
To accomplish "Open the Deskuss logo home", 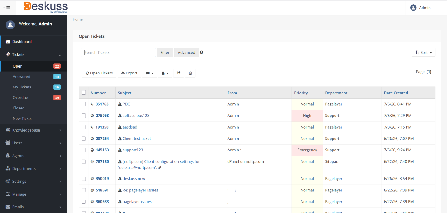I will 45,7.
